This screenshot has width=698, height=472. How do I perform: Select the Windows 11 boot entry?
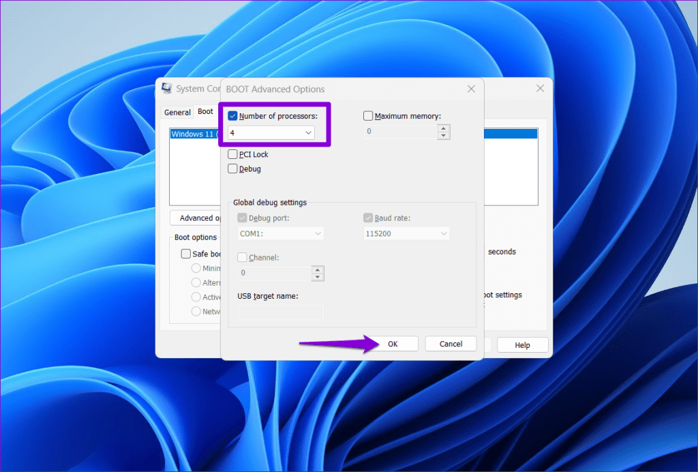(191, 133)
